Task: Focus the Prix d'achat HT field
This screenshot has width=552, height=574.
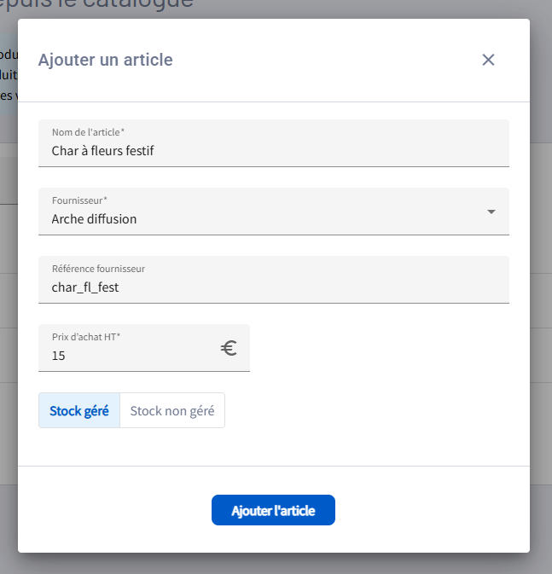Action: (x=128, y=356)
